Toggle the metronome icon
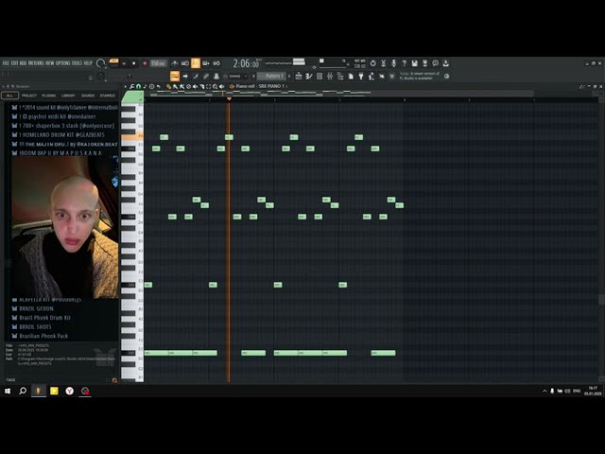Image resolution: width=605 pixels, height=454 pixels. tap(175, 63)
